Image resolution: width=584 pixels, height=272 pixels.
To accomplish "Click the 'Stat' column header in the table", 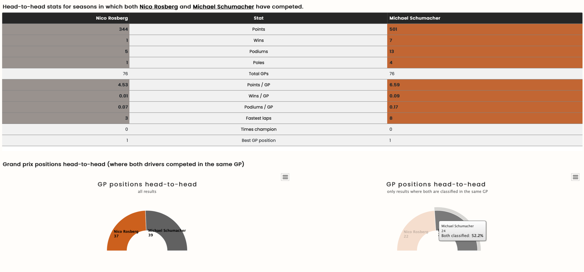I will coord(258,18).
